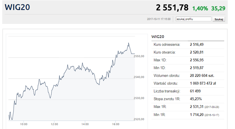Click the chart peak near 2556
235x129 pixels.
coord(129,43)
